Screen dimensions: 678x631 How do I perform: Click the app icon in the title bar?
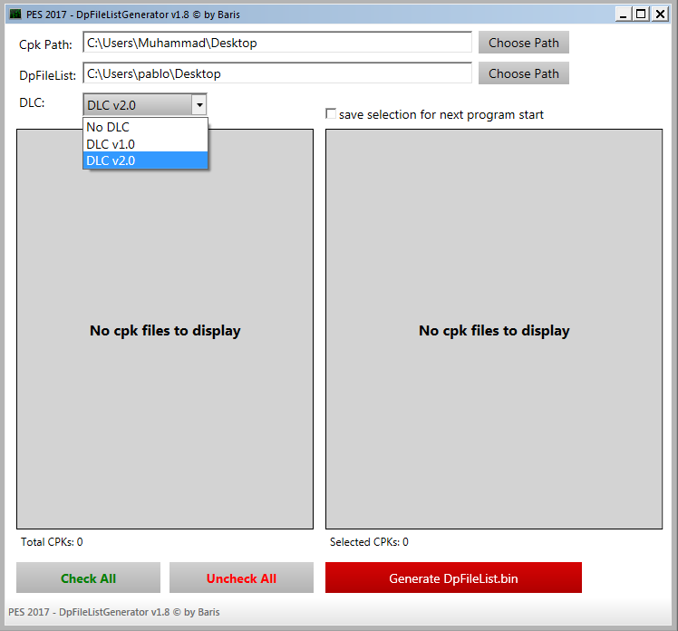click(15, 15)
